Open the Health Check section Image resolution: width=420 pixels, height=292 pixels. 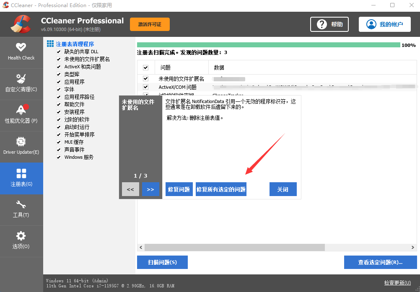21,52
